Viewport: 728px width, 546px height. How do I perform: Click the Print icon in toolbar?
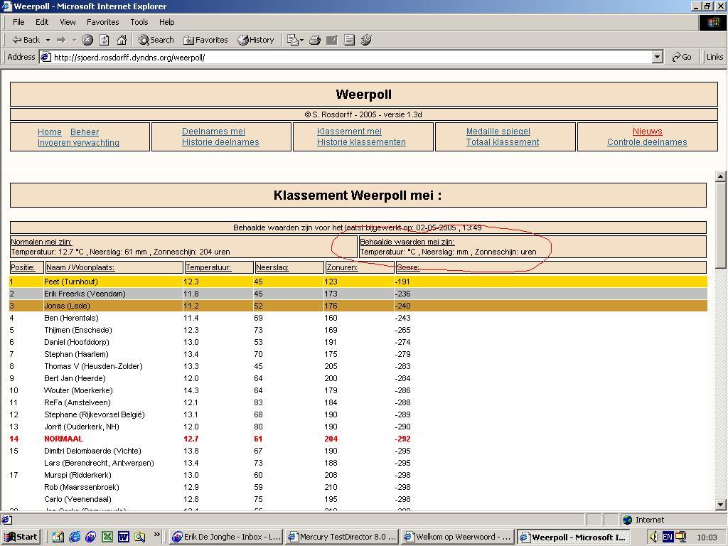(315, 40)
